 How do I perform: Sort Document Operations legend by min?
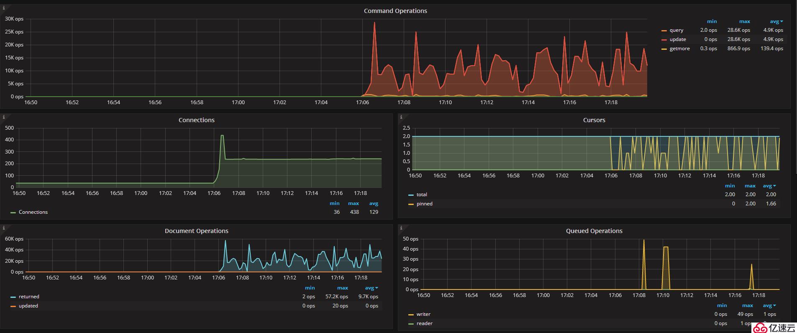(310, 288)
